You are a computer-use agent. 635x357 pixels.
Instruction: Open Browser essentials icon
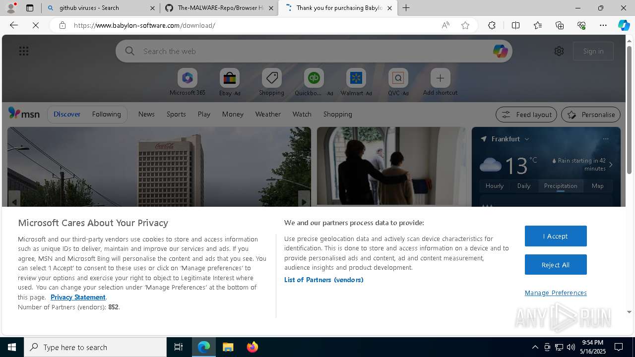[581, 25]
